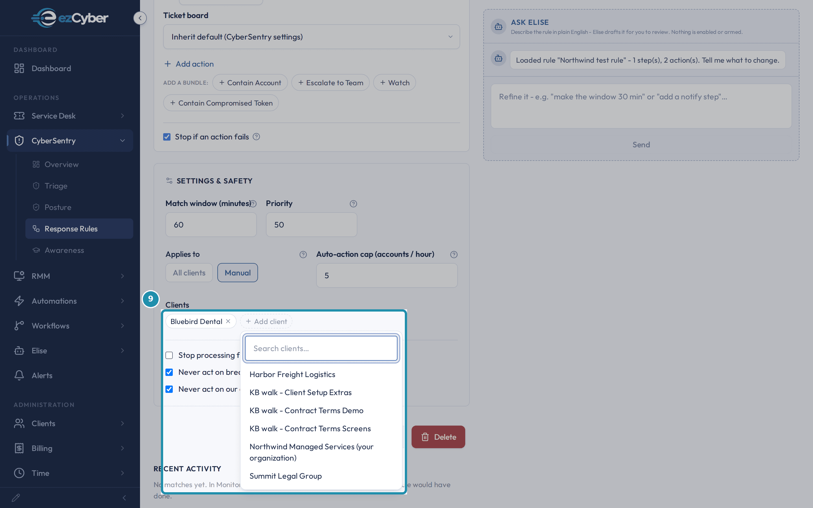The height and width of the screenshot is (508, 813).
Task: Select Northwind Managed Services (your organization)
Action: click(321, 452)
